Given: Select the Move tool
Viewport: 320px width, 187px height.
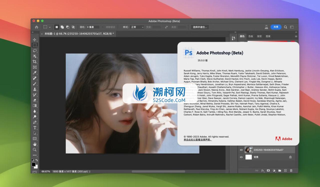Looking at the screenshot, I should tap(35, 40).
